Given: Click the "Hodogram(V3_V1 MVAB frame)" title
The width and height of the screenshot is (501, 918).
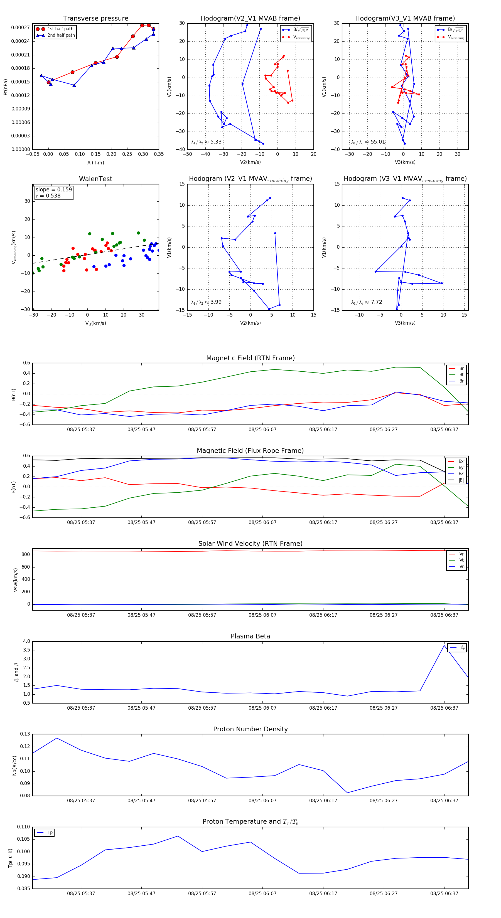Looking at the screenshot, I should coord(405,18).
